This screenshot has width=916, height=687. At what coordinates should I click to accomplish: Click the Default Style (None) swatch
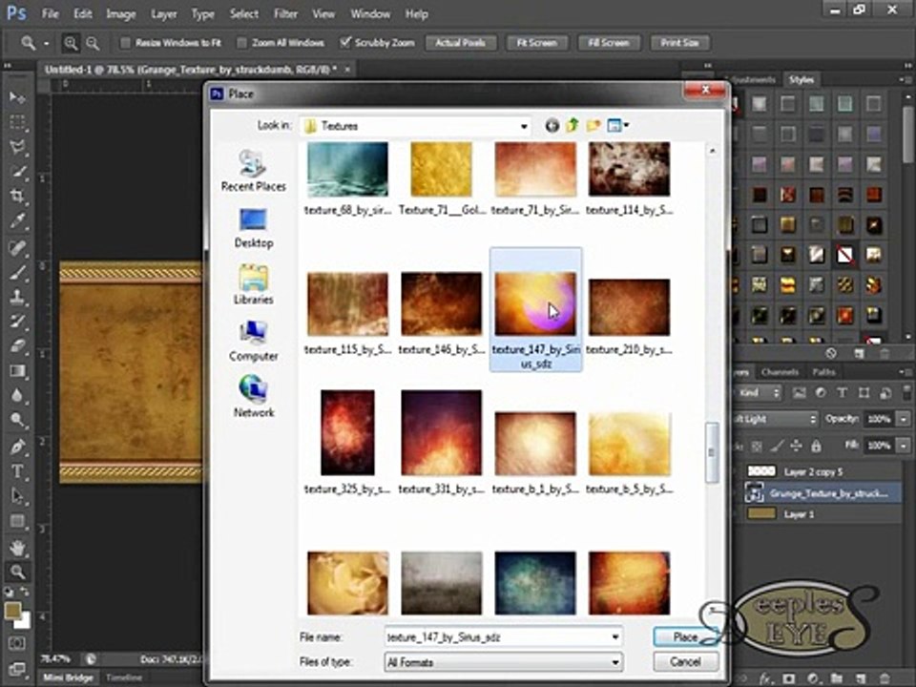(x=844, y=256)
